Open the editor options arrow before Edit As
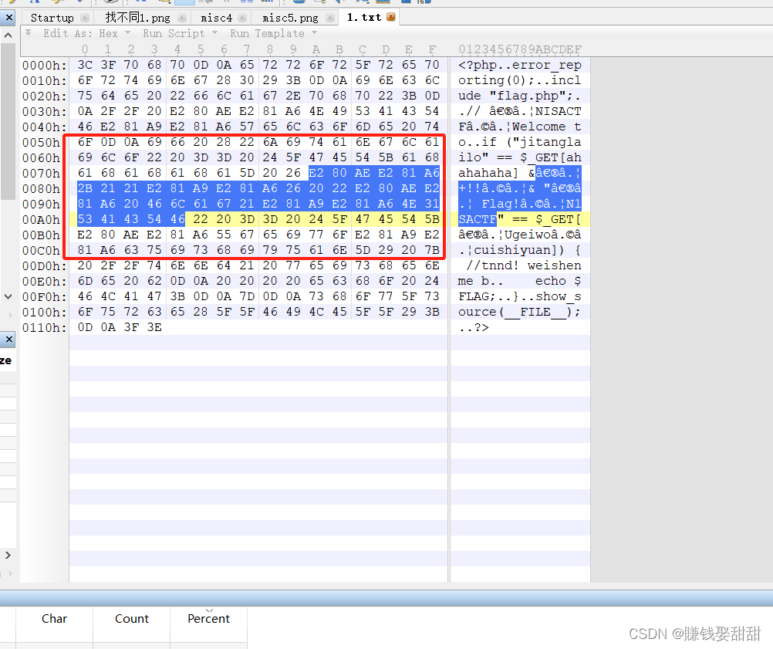 click(x=29, y=33)
